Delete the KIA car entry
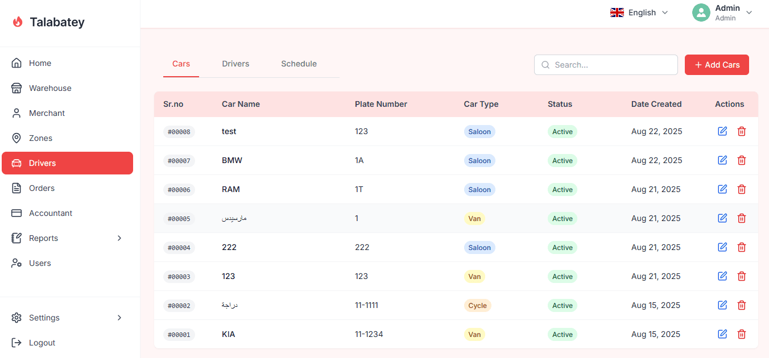The image size is (769, 358). pos(742,334)
